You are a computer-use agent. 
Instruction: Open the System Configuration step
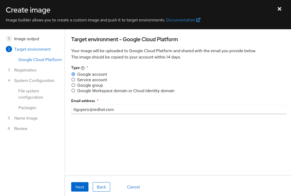point(34,80)
